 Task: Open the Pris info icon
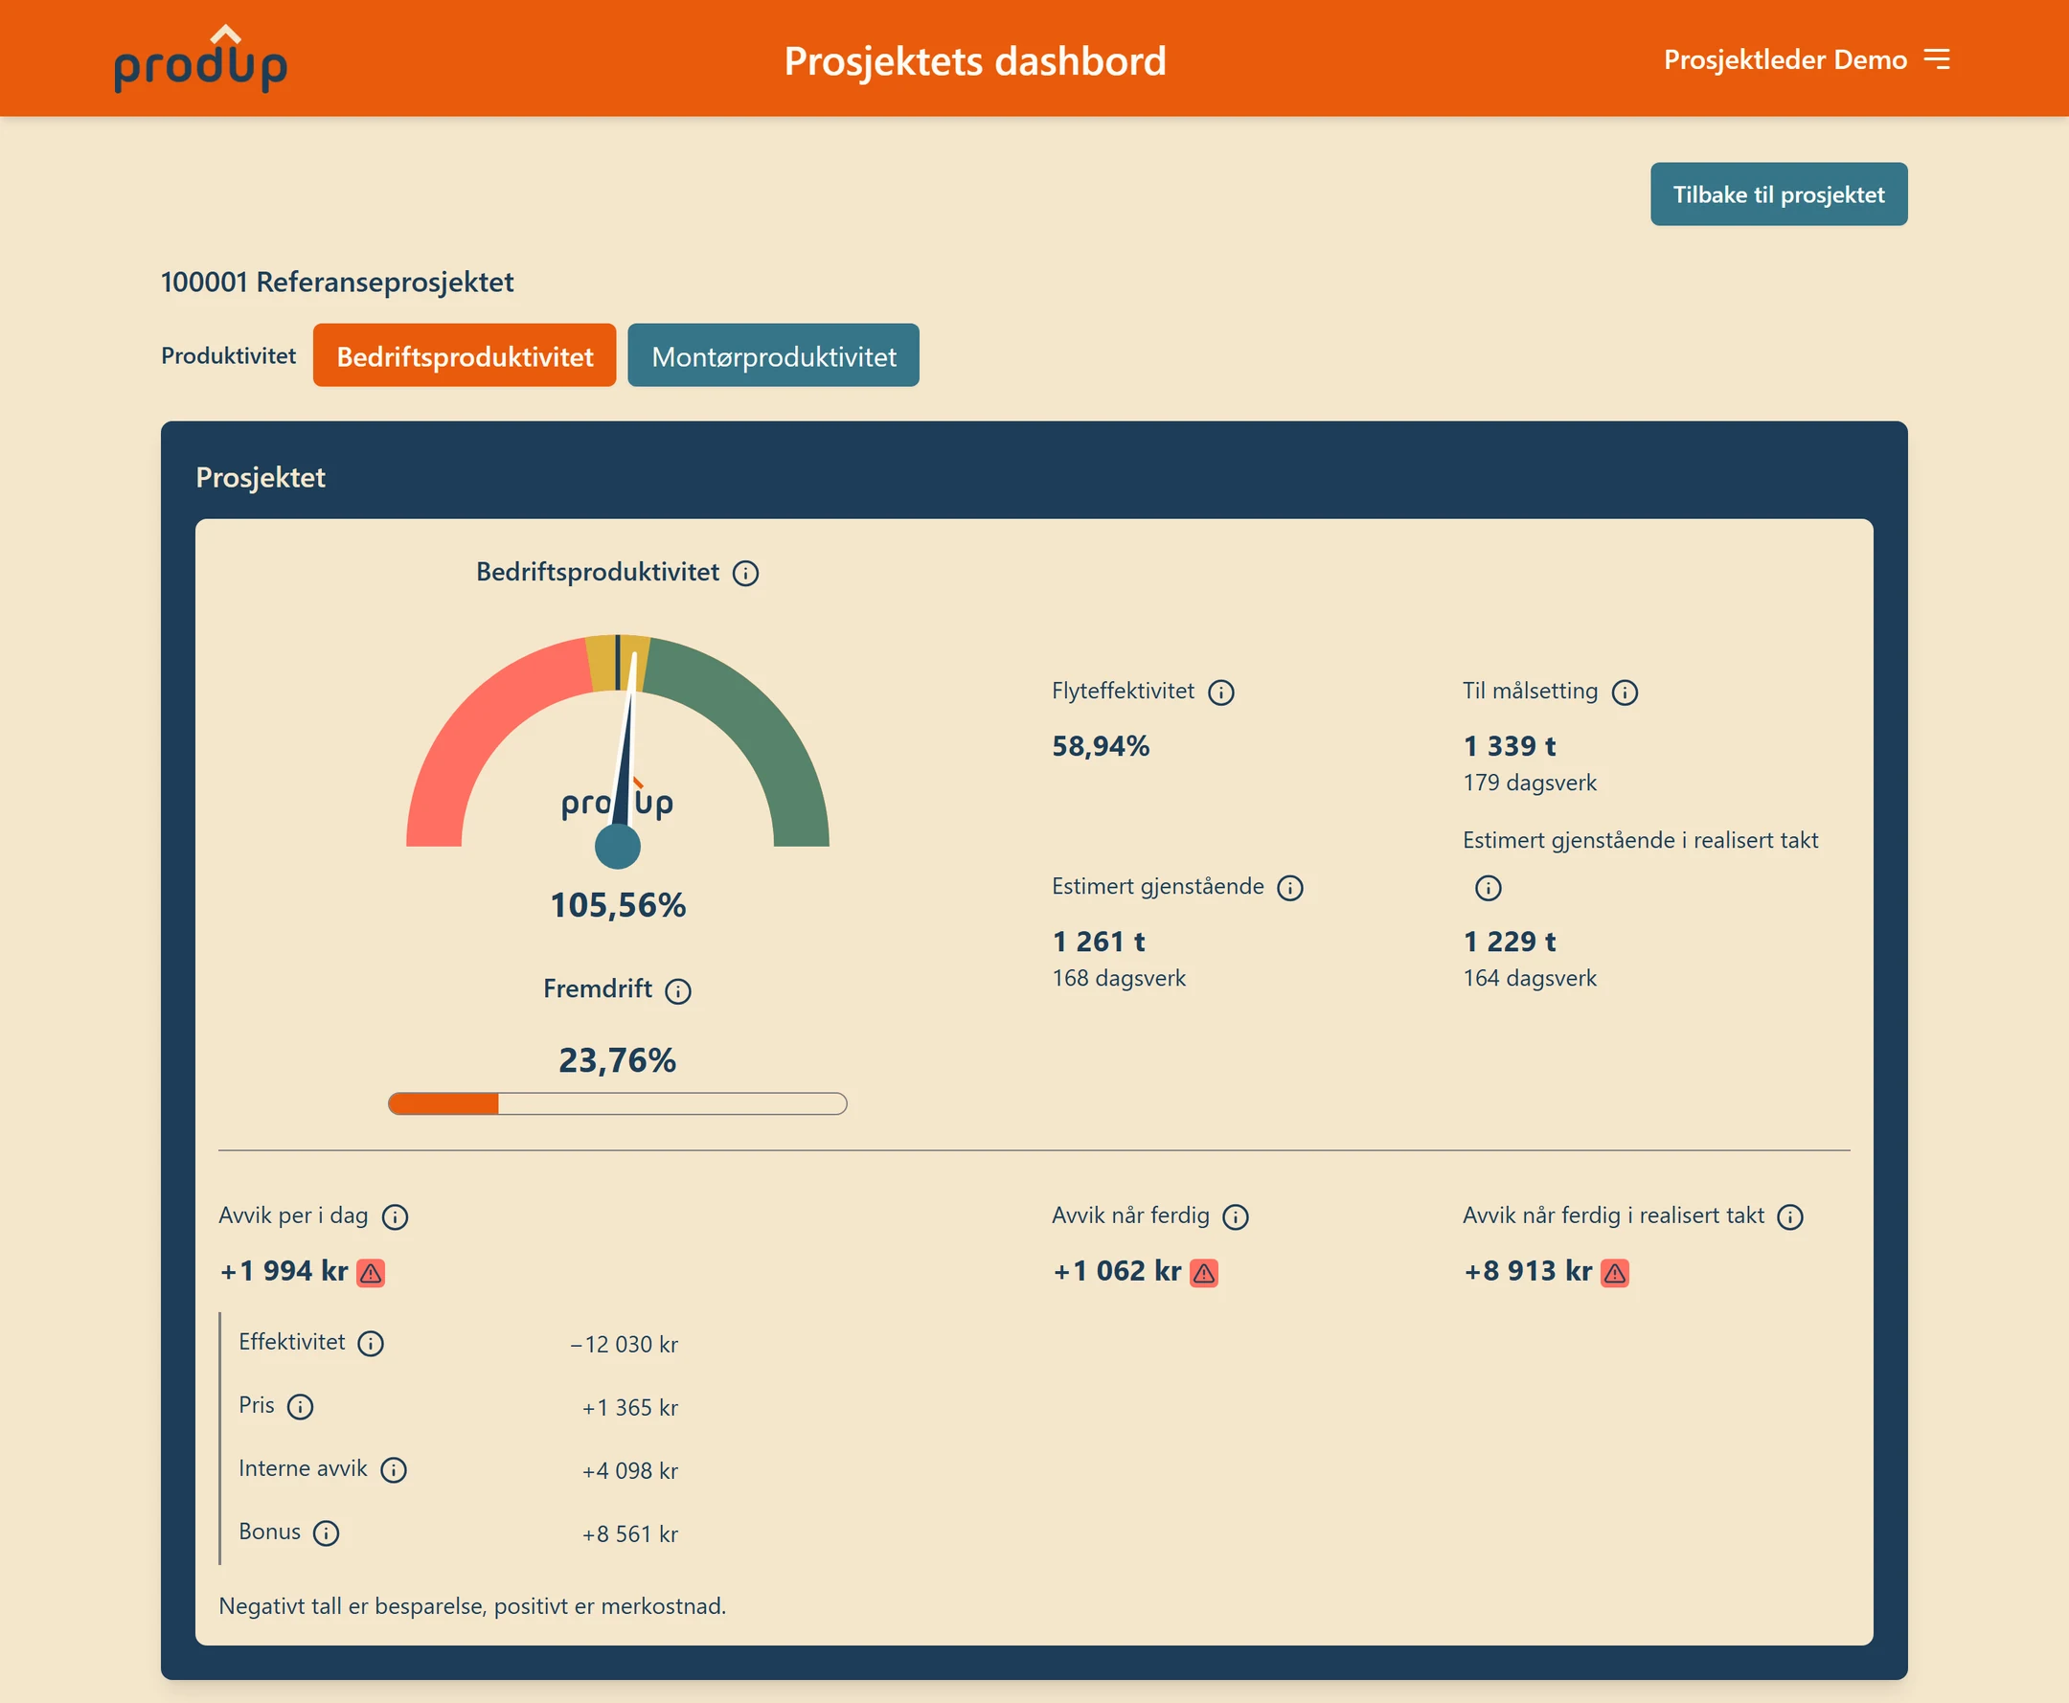click(300, 1407)
